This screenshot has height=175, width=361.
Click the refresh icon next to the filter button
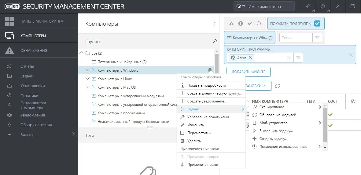point(278,86)
